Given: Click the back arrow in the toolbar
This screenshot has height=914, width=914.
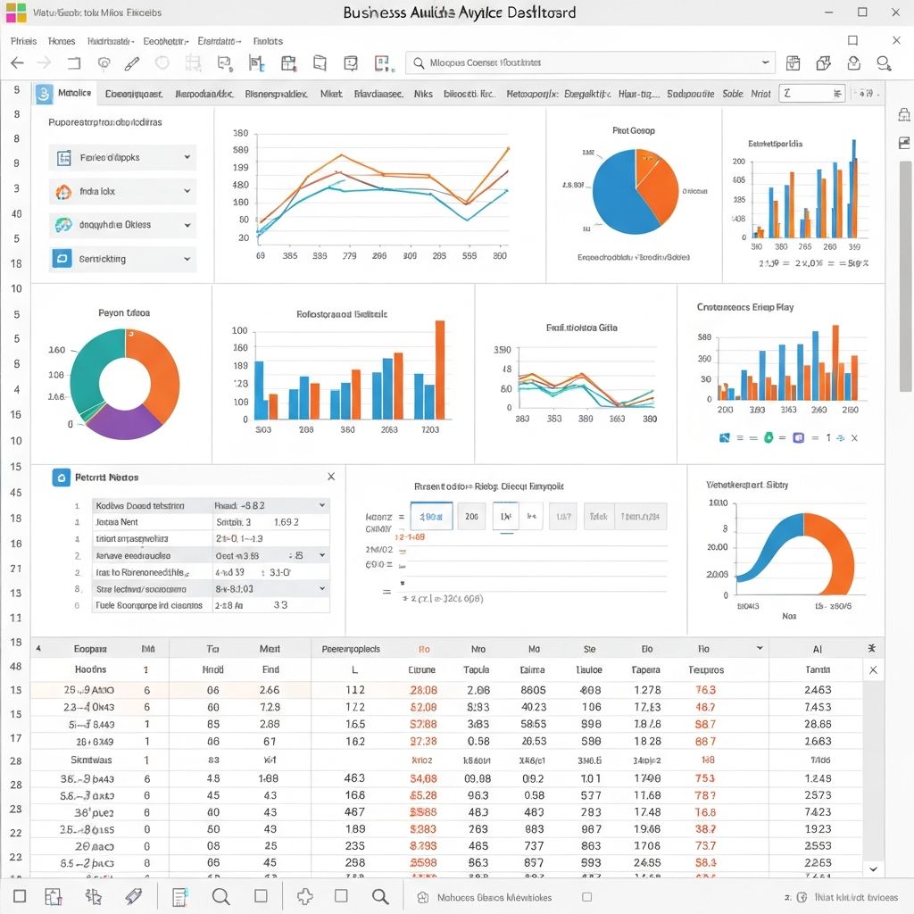Looking at the screenshot, I should click(x=17, y=63).
